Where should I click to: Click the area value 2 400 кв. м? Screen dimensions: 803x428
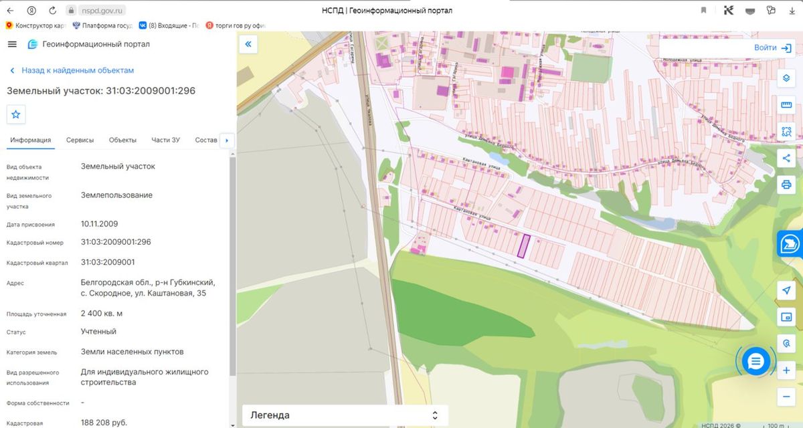(x=102, y=313)
